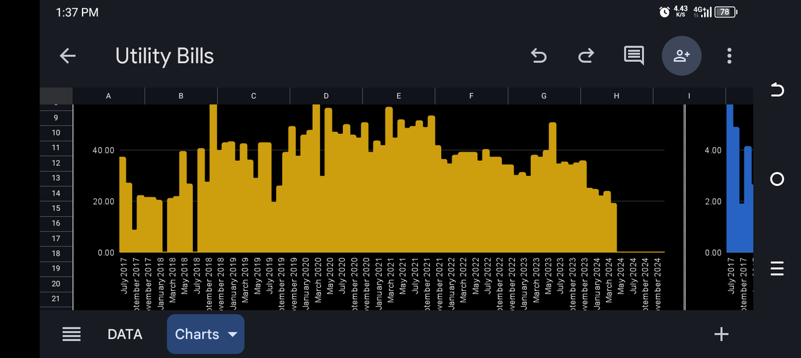Select column C header
This screenshot has height=358, width=801.
[x=254, y=96]
